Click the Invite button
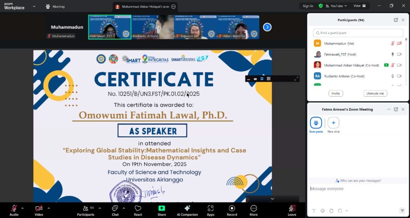Screen dimensions: 410x218 (x=336, y=93)
